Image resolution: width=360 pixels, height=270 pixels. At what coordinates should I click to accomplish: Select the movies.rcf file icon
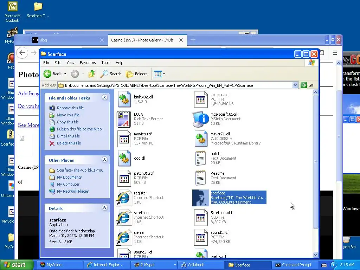124,139
